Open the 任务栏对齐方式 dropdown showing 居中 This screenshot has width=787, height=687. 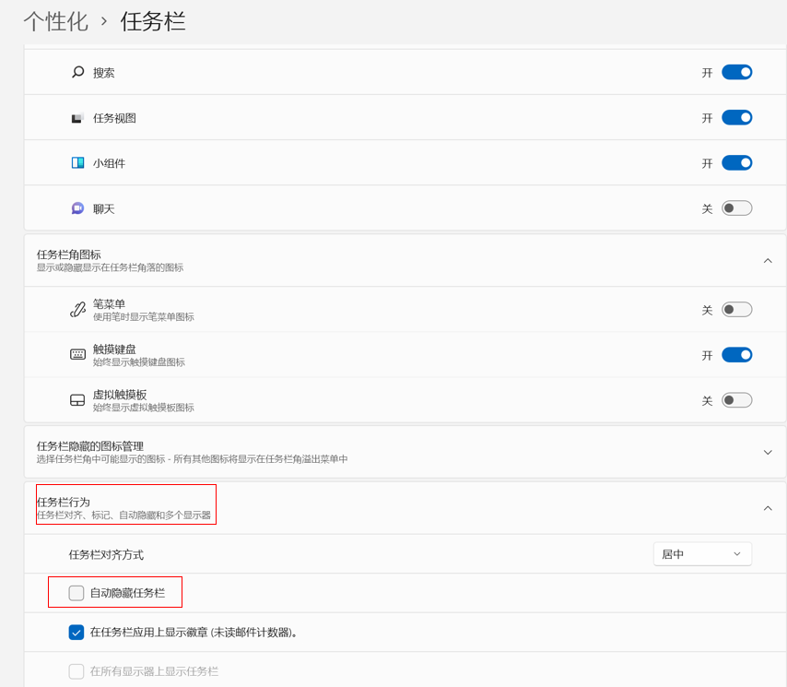coord(701,554)
